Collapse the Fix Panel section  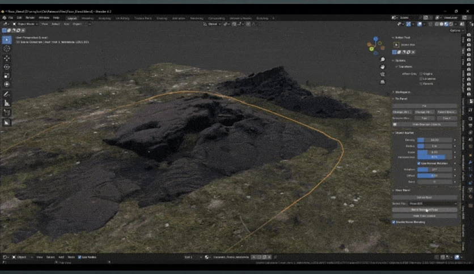click(393, 99)
